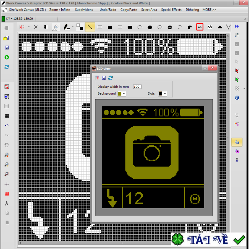Select the Line drawing tool

click(x=90, y=27)
